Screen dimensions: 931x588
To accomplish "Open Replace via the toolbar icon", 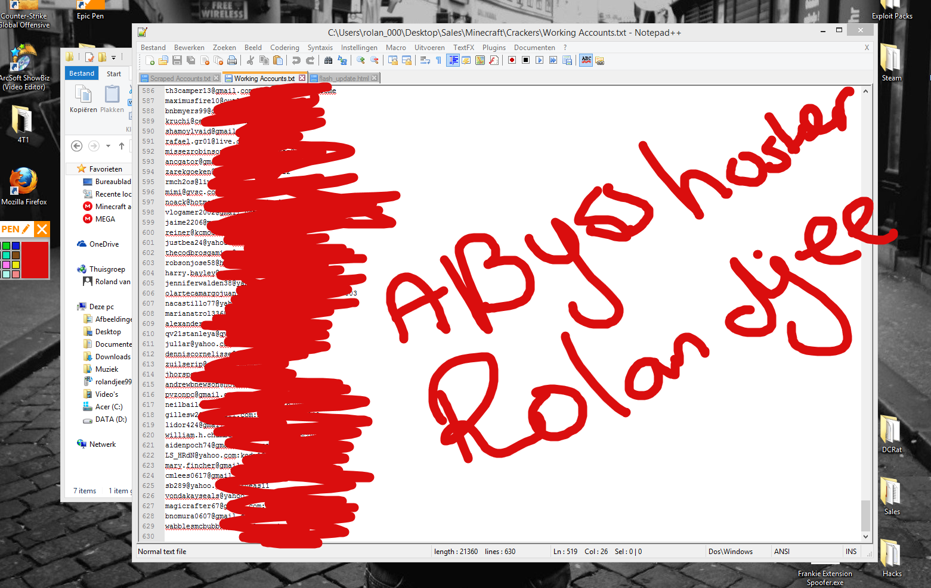I will point(342,60).
